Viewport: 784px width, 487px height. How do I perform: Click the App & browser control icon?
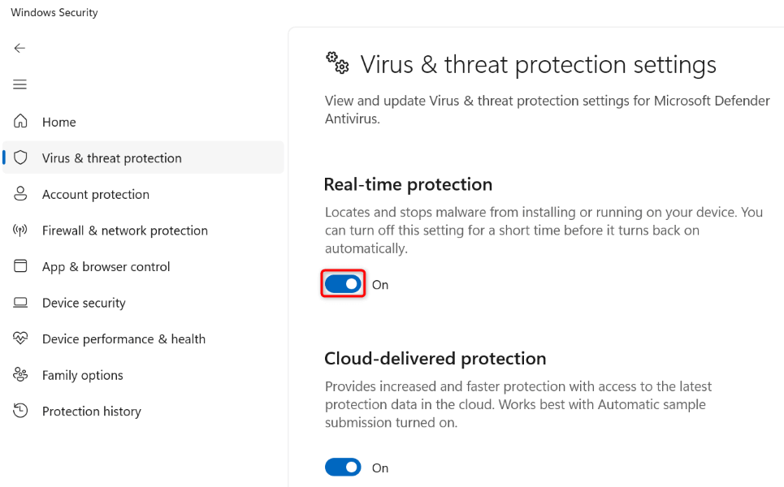[x=19, y=266]
